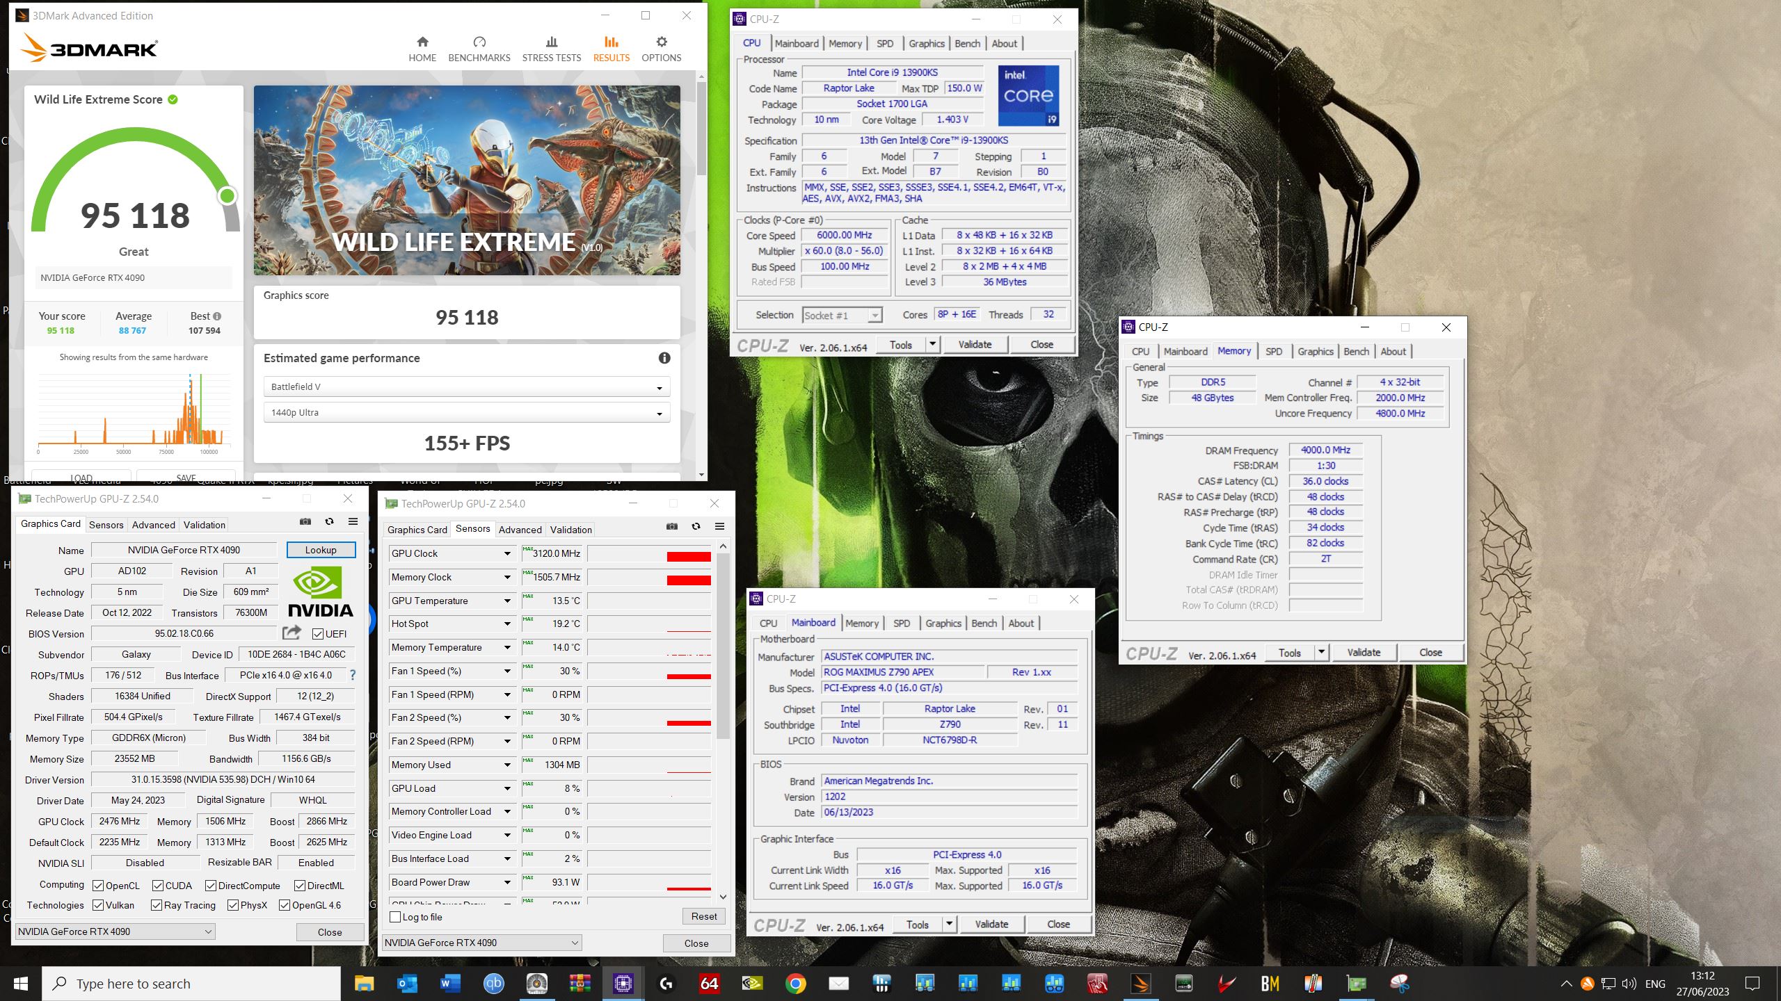The height and width of the screenshot is (1001, 1781).
Task: Open Socket #1 selection dropdown in CPU-Z
Action: point(842,316)
